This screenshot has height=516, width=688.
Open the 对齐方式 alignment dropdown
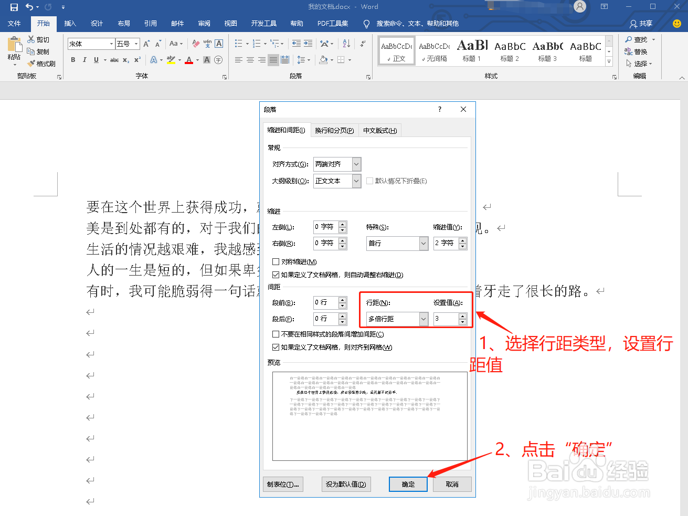click(x=356, y=164)
